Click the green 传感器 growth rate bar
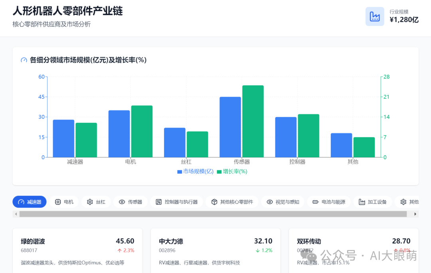 [x=253, y=122]
